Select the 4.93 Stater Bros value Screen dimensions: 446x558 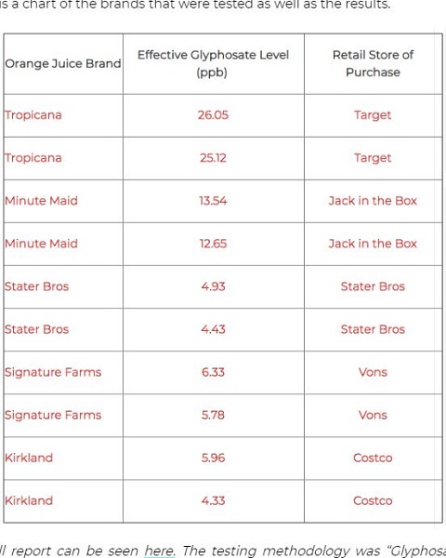pyautogui.click(x=213, y=286)
